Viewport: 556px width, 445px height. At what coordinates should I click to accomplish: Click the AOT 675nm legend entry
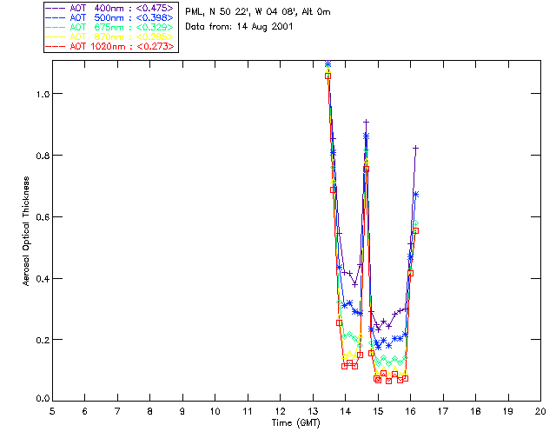[109, 27]
